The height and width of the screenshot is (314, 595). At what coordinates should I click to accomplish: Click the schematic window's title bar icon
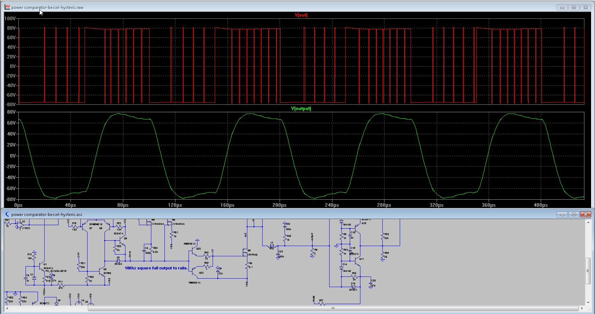point(7,214)
